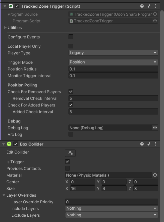Open help for Box Collider
The width and height of the screenshot is (164, 222).
click(142, 144)
